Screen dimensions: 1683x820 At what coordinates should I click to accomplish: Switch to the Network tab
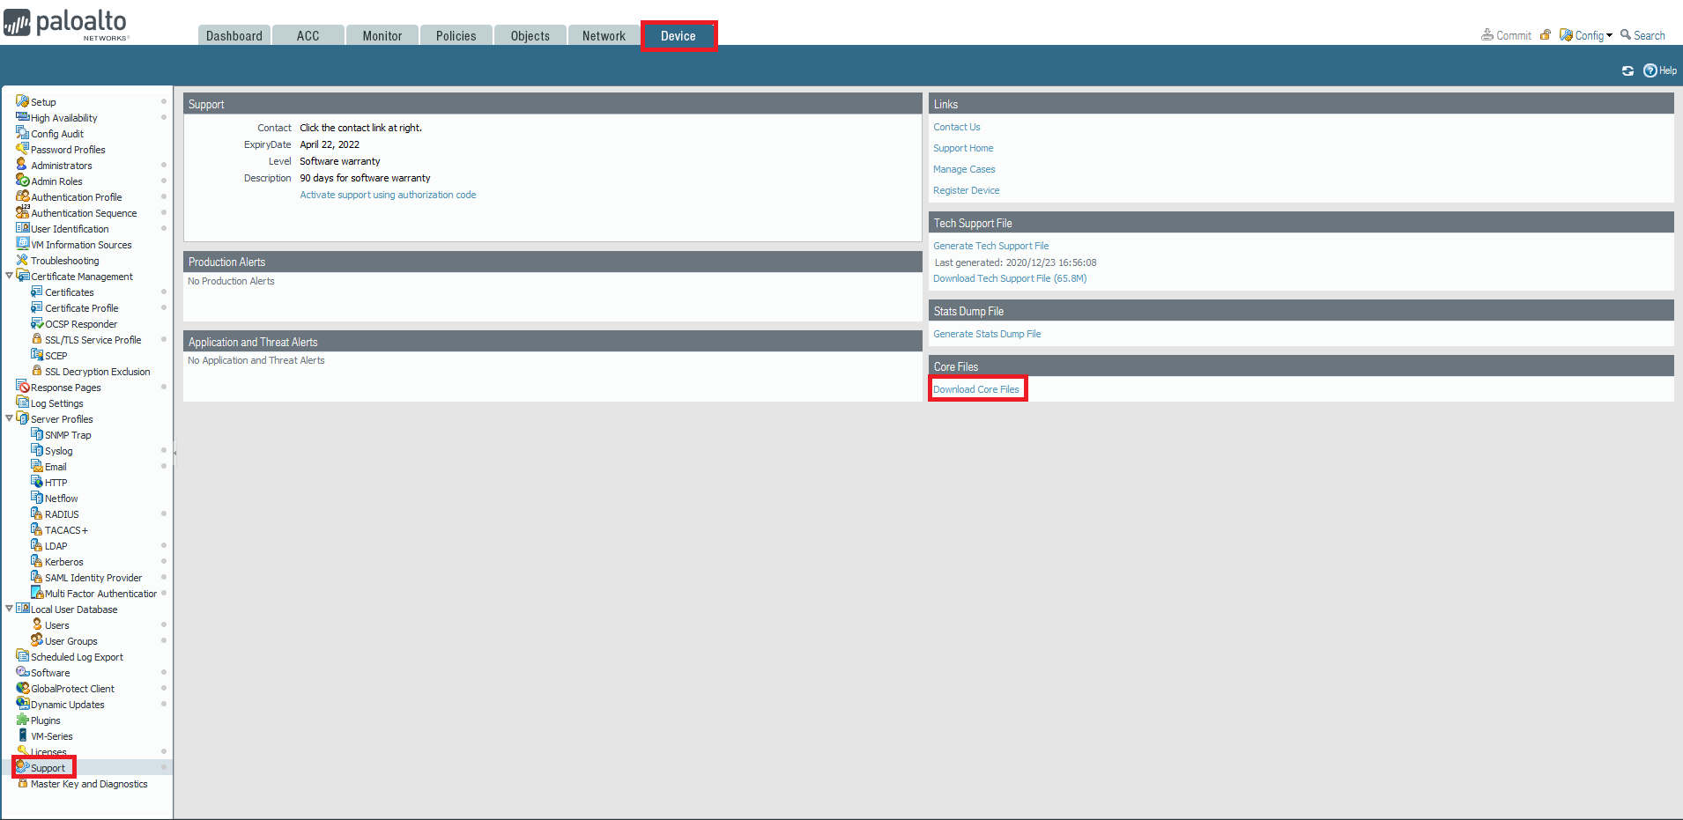[604, 35]
